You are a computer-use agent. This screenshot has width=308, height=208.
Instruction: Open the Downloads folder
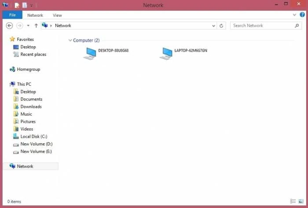[31, 106]
